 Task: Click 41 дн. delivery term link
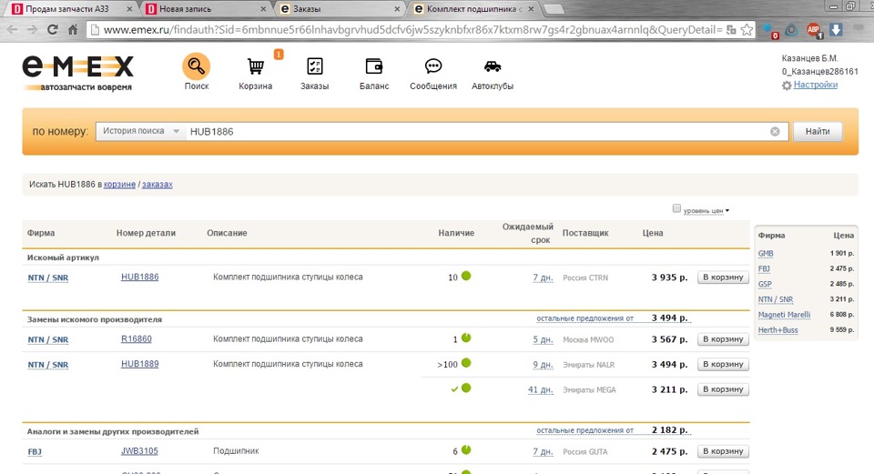(x=541, y=390)
